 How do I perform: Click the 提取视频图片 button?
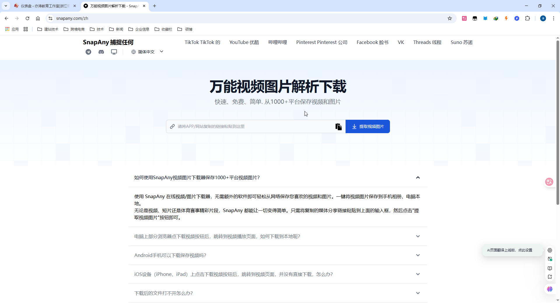pyautogui.click(x=368, y=126)
